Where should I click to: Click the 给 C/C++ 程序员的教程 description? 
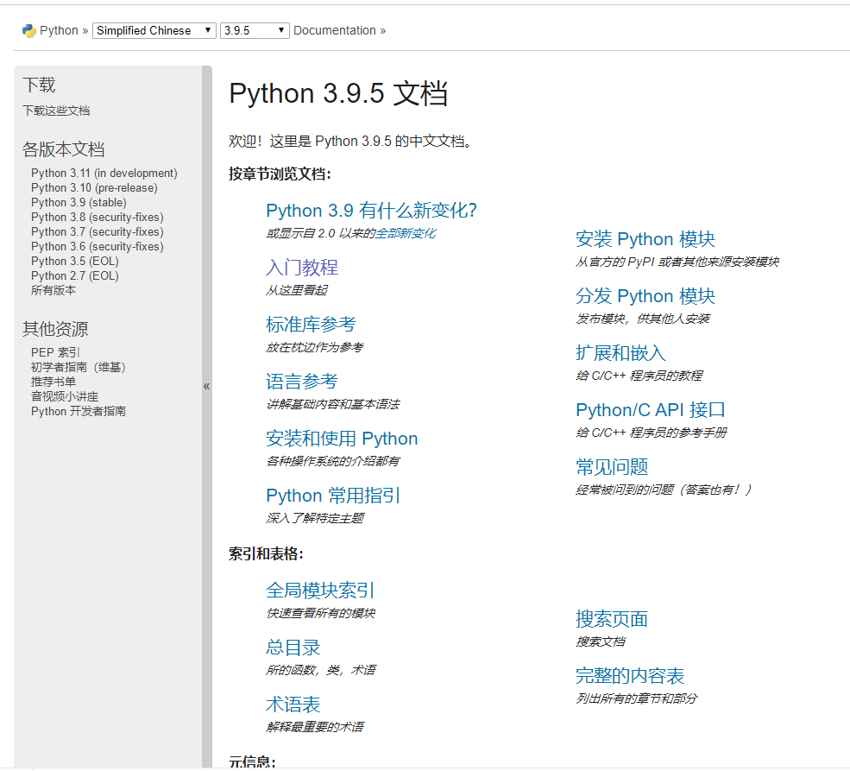click(639, 376)
